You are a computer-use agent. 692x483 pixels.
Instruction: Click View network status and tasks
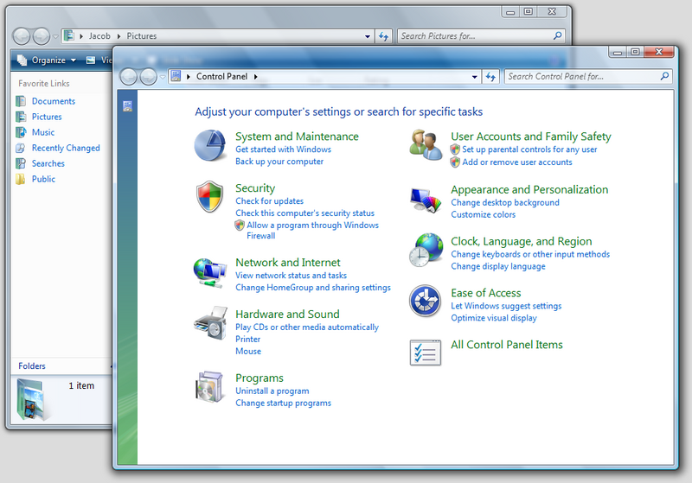pos(291,276)
